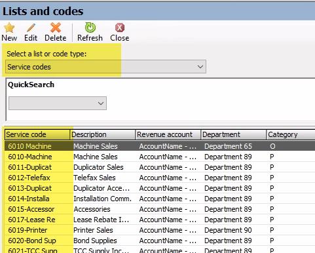Click the Edit pencil icon
This screenshot has height=253, width=315.
click(x=31, y=28)
